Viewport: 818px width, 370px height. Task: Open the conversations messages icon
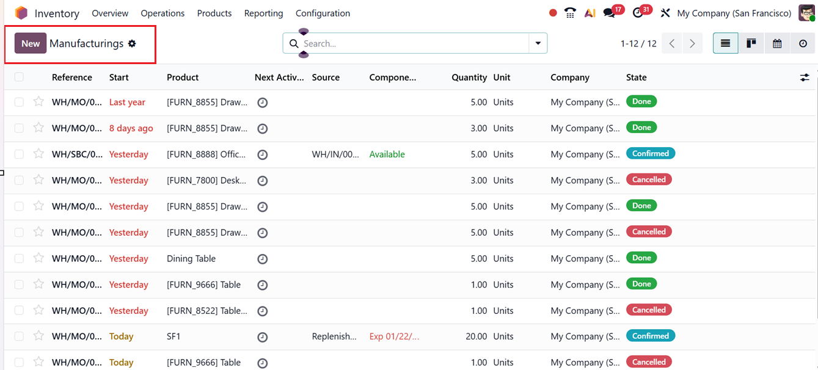(609, 13)
